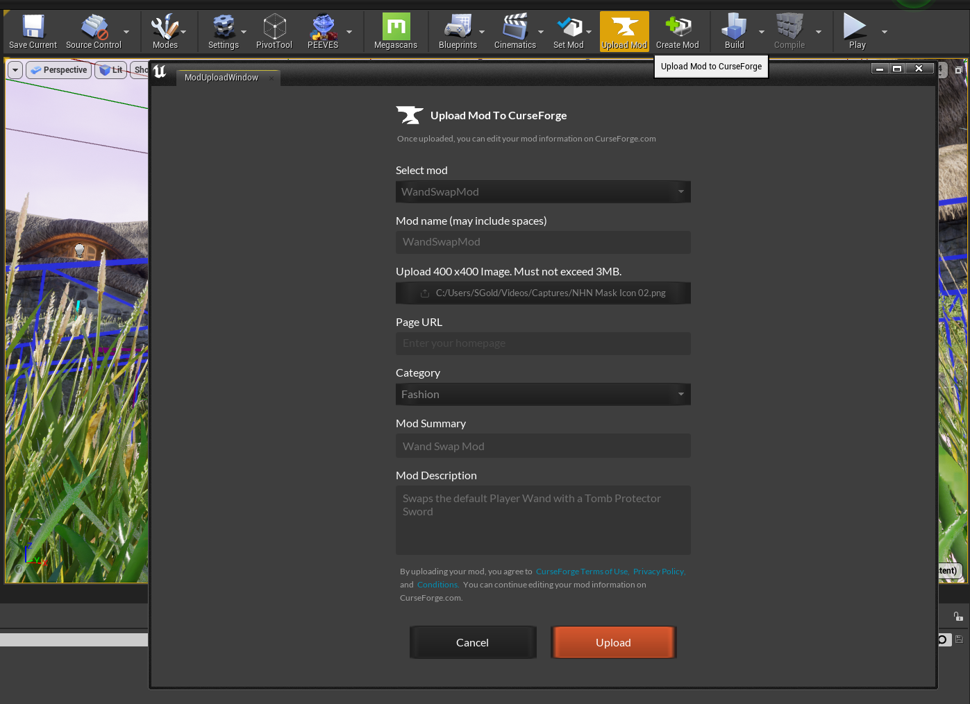Expand Source Control dropdown arrow
970x704 pixels.
pos(126,32)
